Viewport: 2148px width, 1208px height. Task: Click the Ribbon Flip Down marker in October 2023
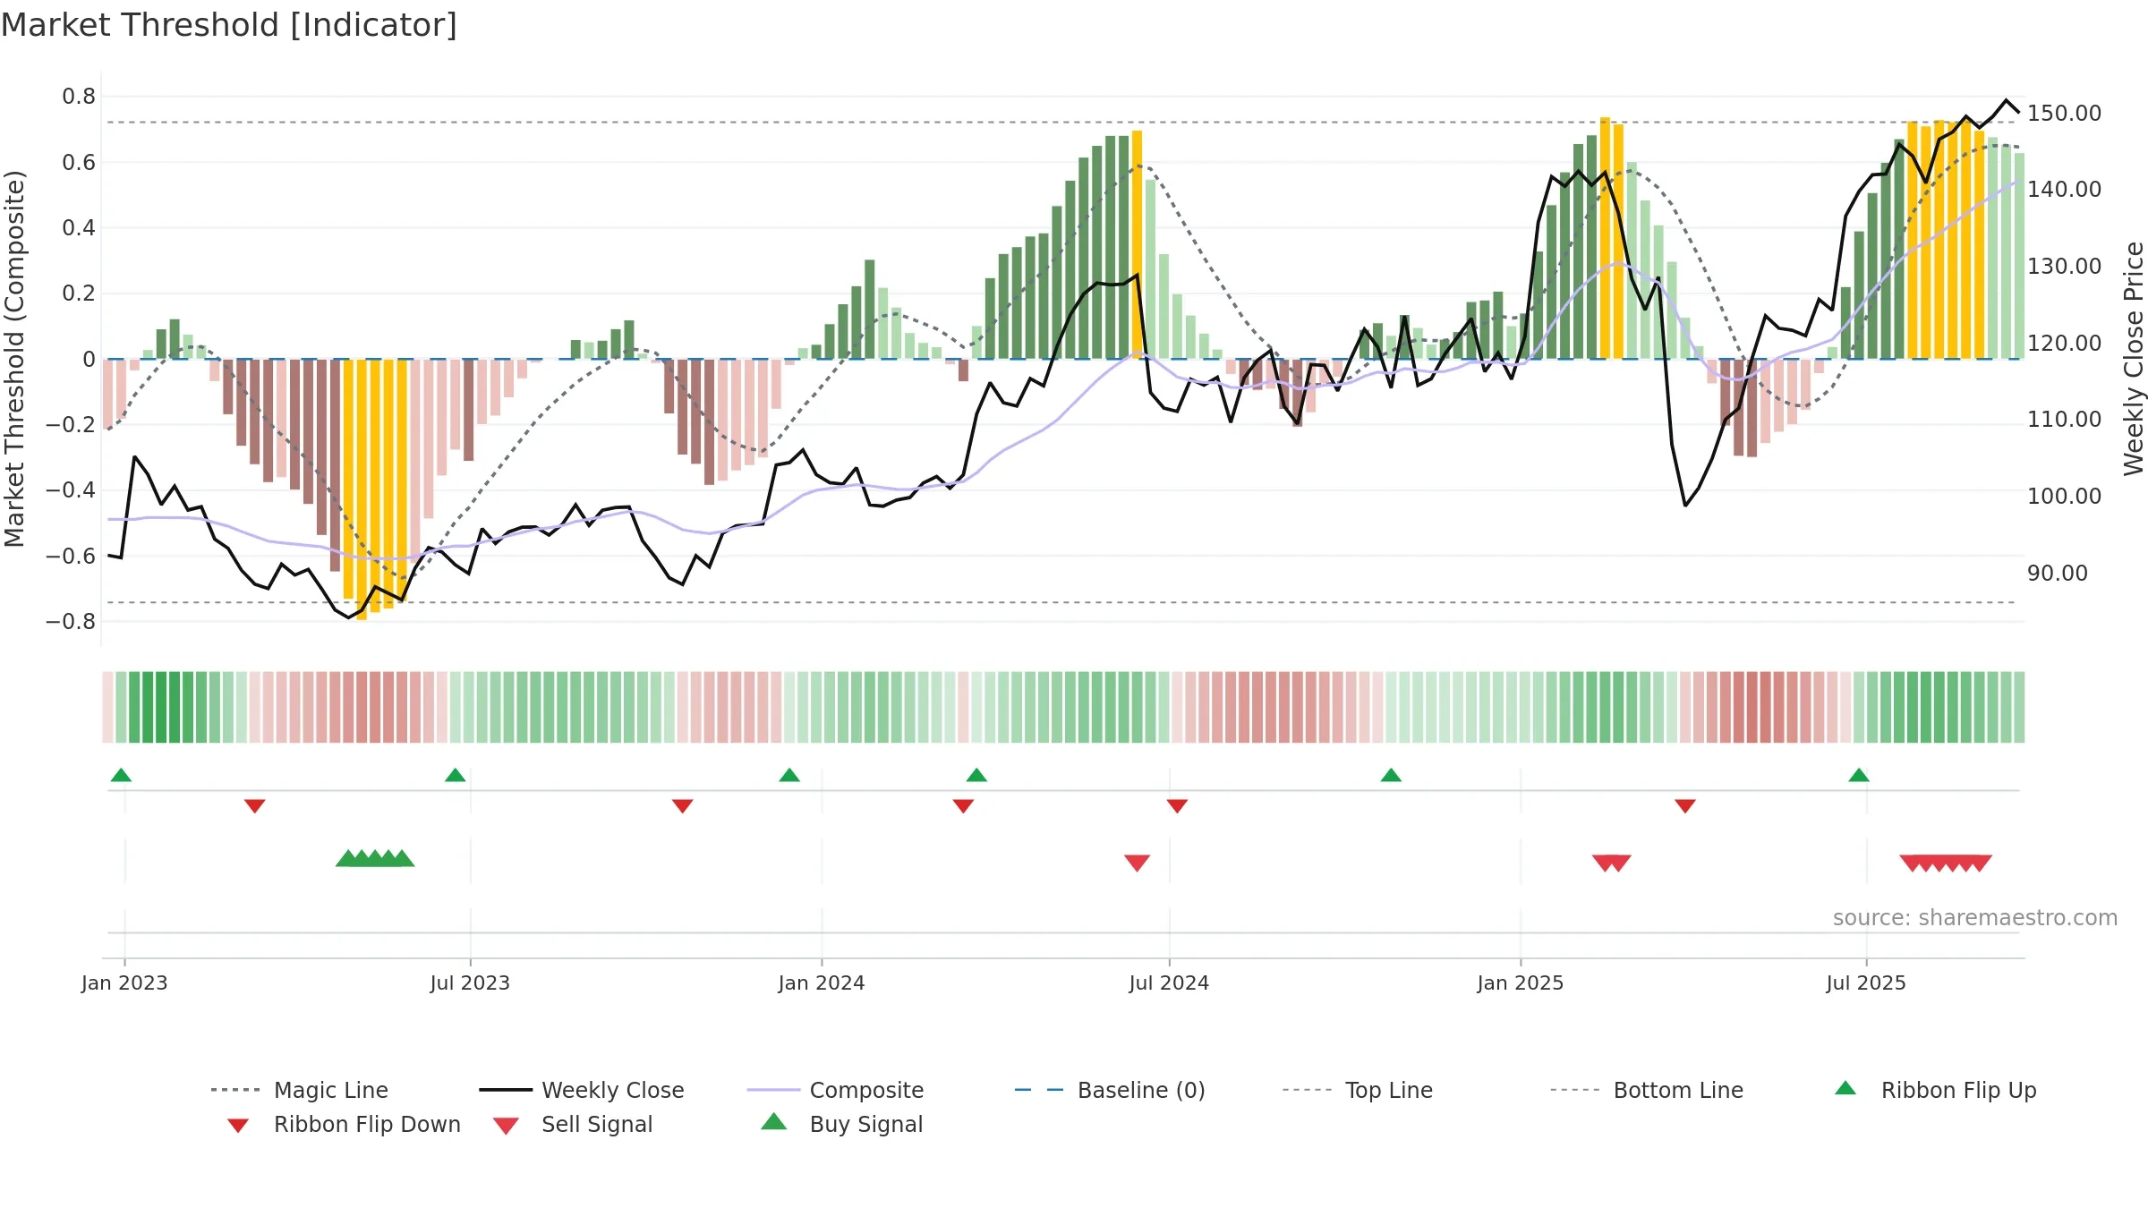tap(682, 806)
